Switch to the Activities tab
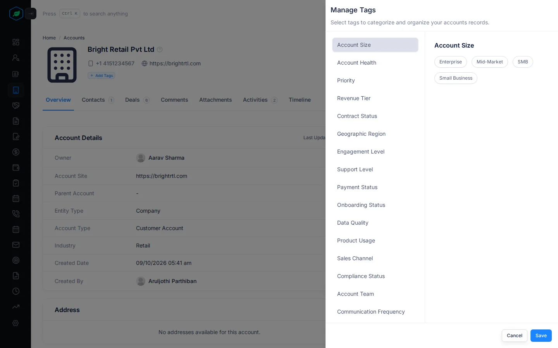 260,100
